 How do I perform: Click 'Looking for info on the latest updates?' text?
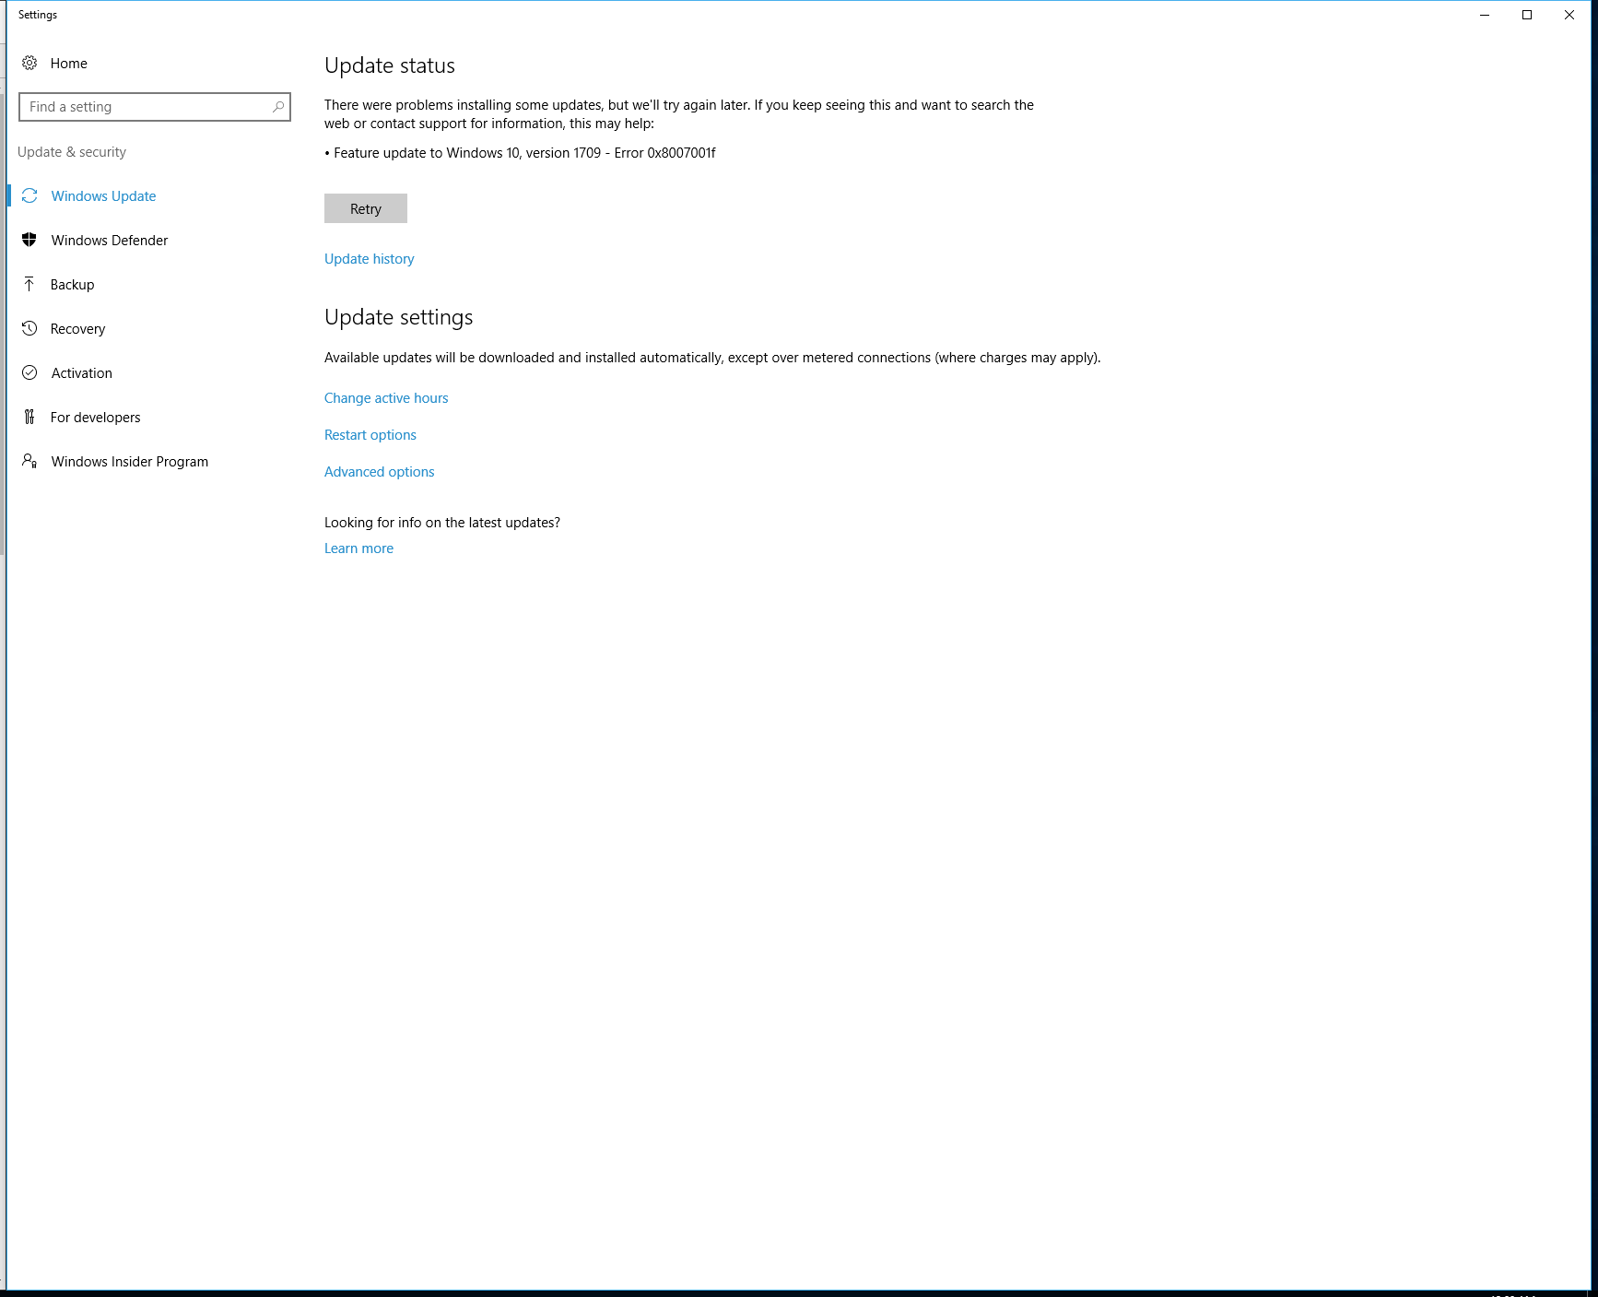click(442, 523)
